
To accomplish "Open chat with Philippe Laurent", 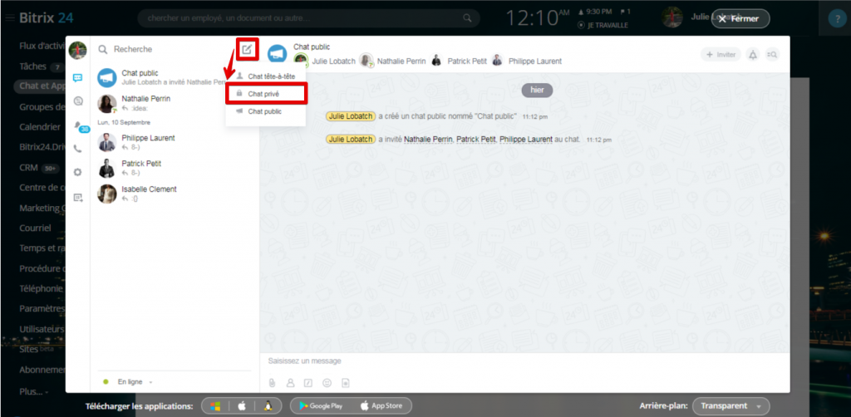I will coord(174,142).
